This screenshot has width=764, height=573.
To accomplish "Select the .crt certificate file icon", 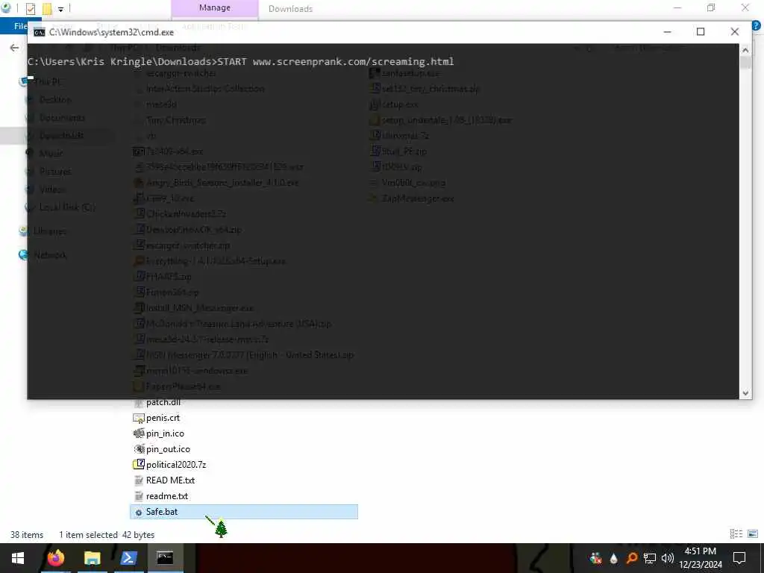I will pyautogui.click(x=138, y=418).
